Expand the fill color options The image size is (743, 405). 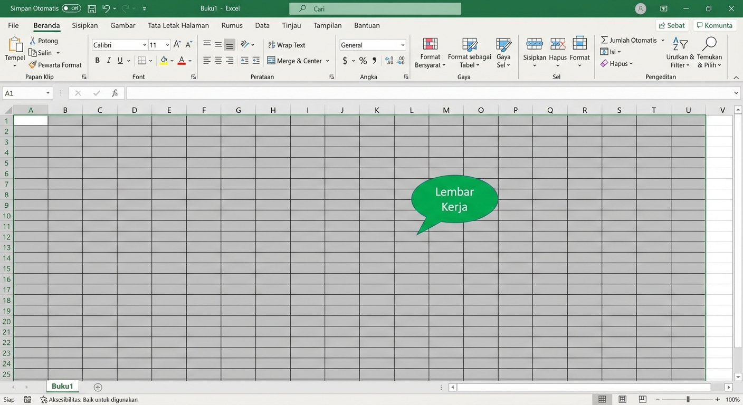click(x=172, y=60)
